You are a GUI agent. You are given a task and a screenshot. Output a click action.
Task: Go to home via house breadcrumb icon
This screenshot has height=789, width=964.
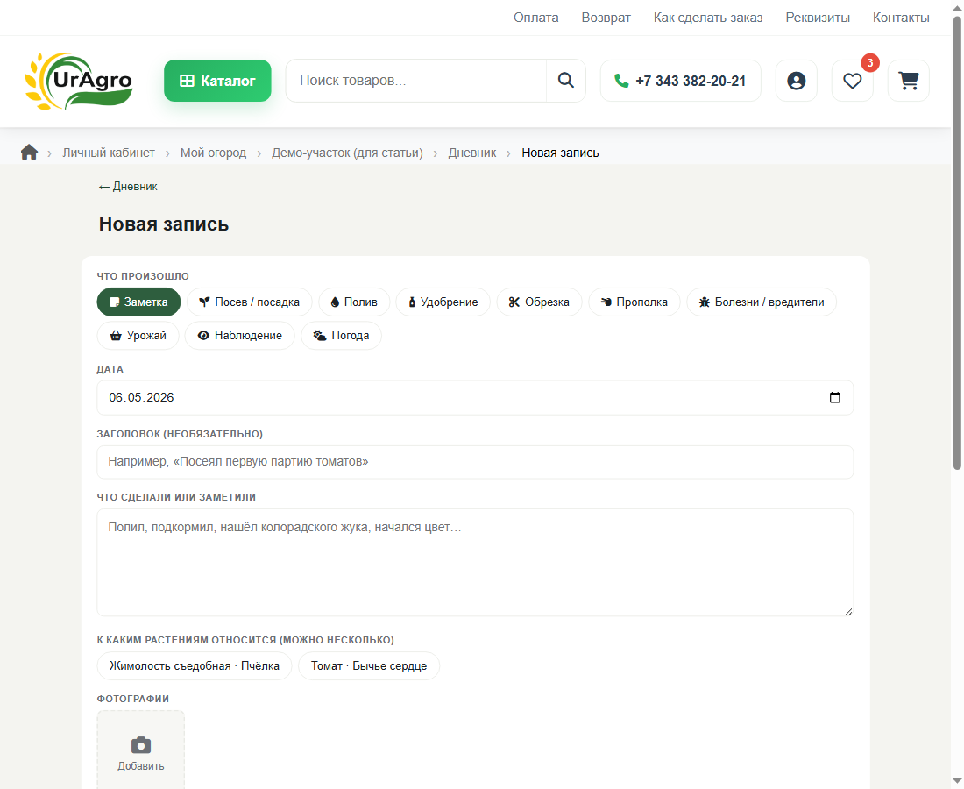[29, 153]
